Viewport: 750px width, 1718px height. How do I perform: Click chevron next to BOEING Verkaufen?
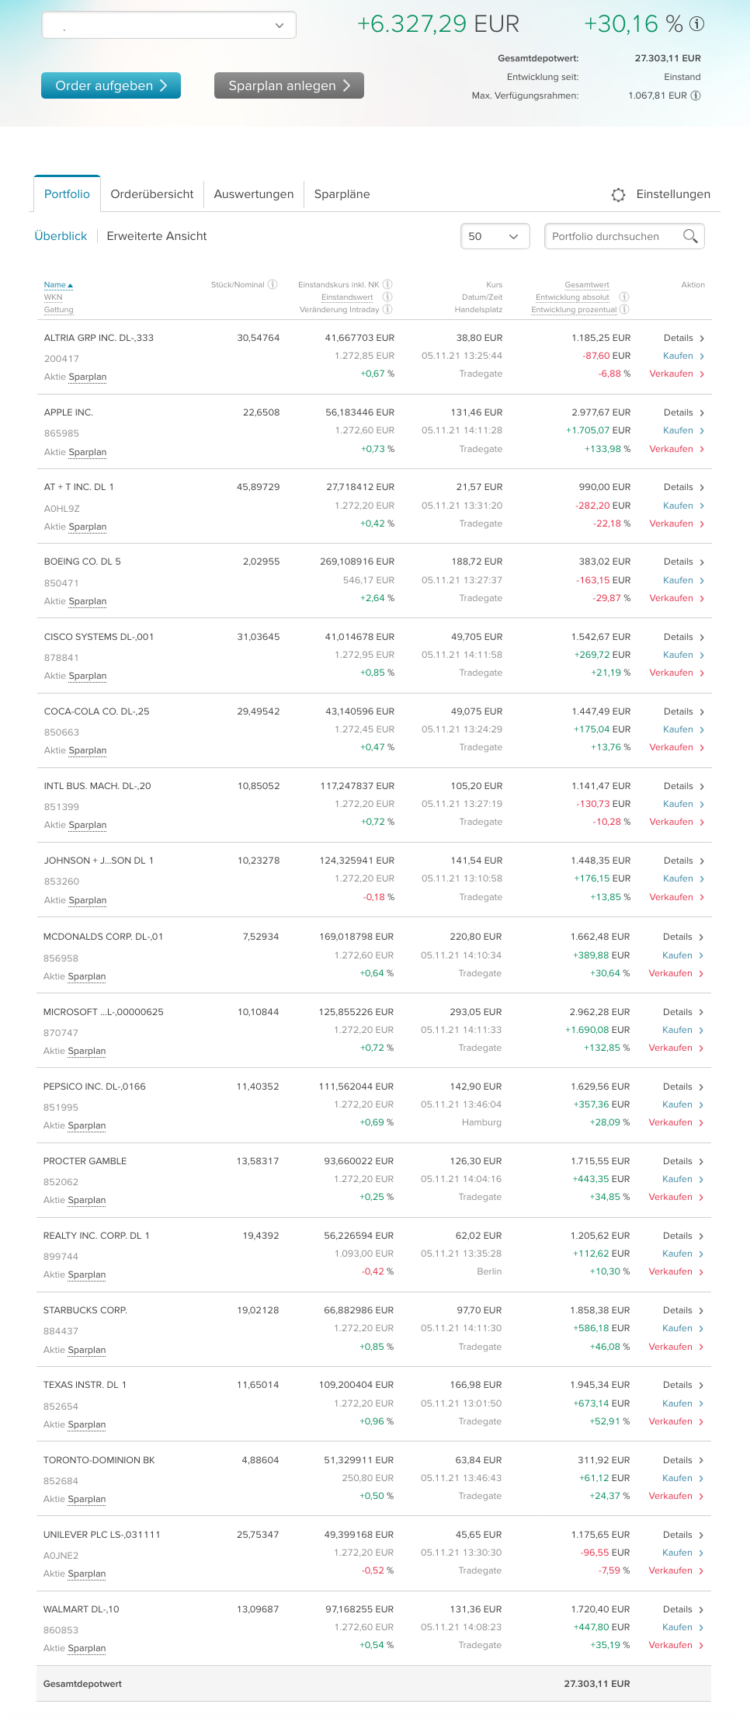pos(702,599)
